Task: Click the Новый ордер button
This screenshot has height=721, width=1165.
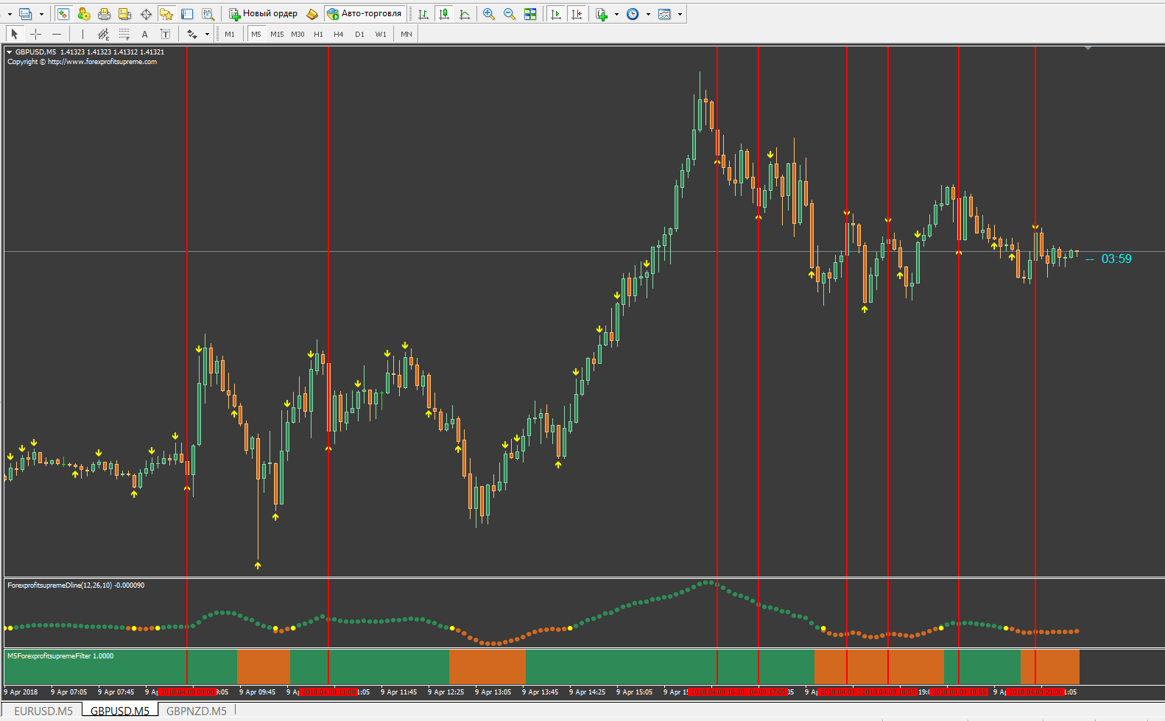Action: tap(264, 14)
